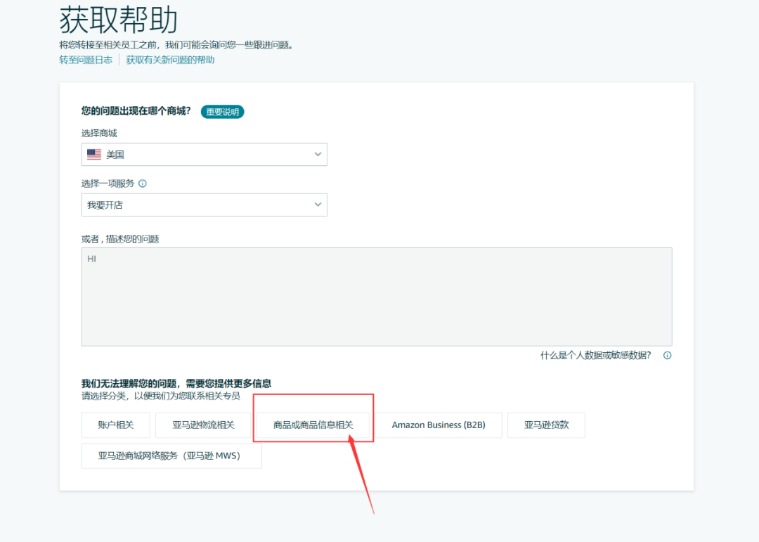The width and height of the screenshot is (759, 542).
Task: Click the 美国 marketplace selection field
Action: (204, 154)
